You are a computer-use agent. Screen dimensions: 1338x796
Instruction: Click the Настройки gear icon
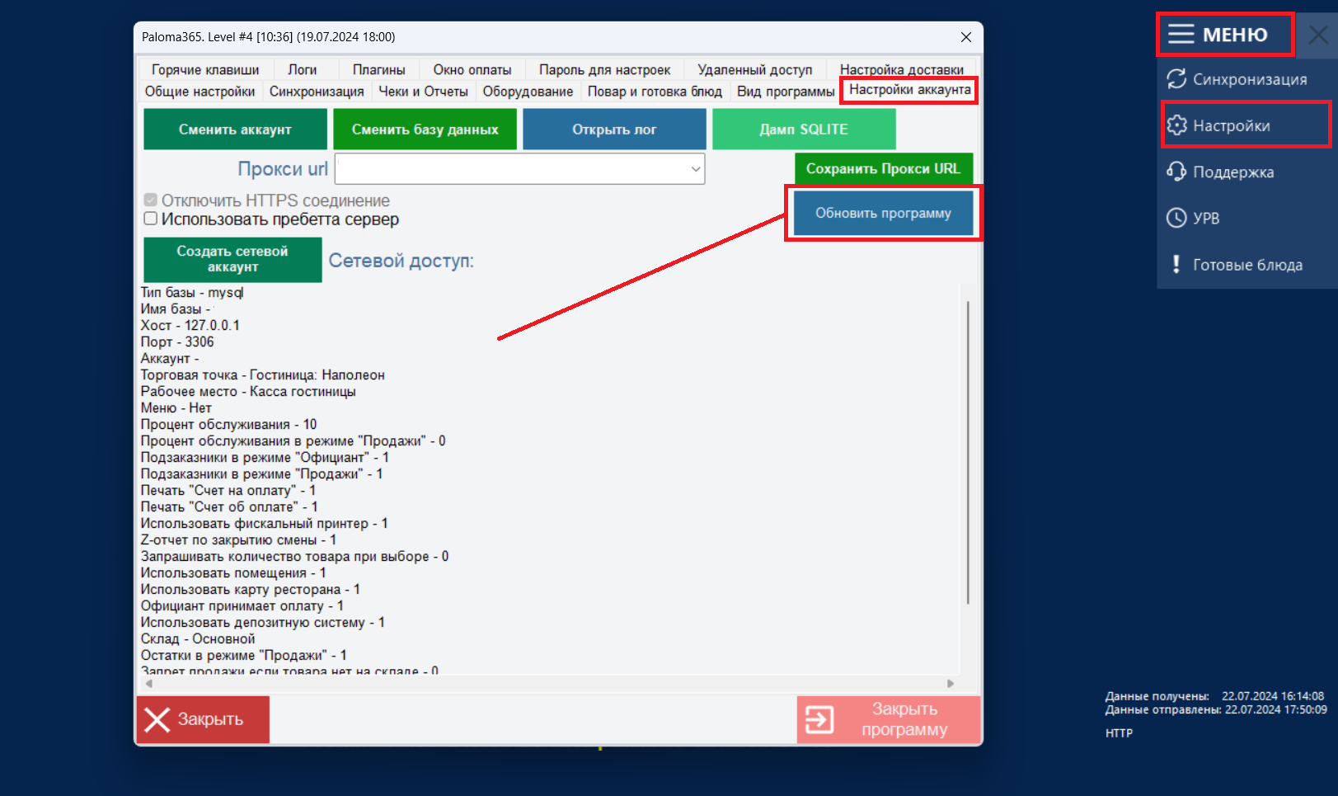(1176, 125)
